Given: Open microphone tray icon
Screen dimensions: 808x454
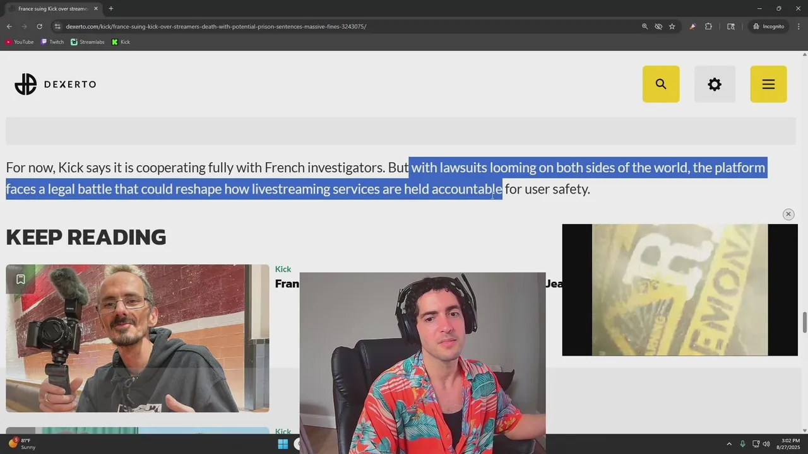Looking at the screenshot, I should [x=742, y=444].
